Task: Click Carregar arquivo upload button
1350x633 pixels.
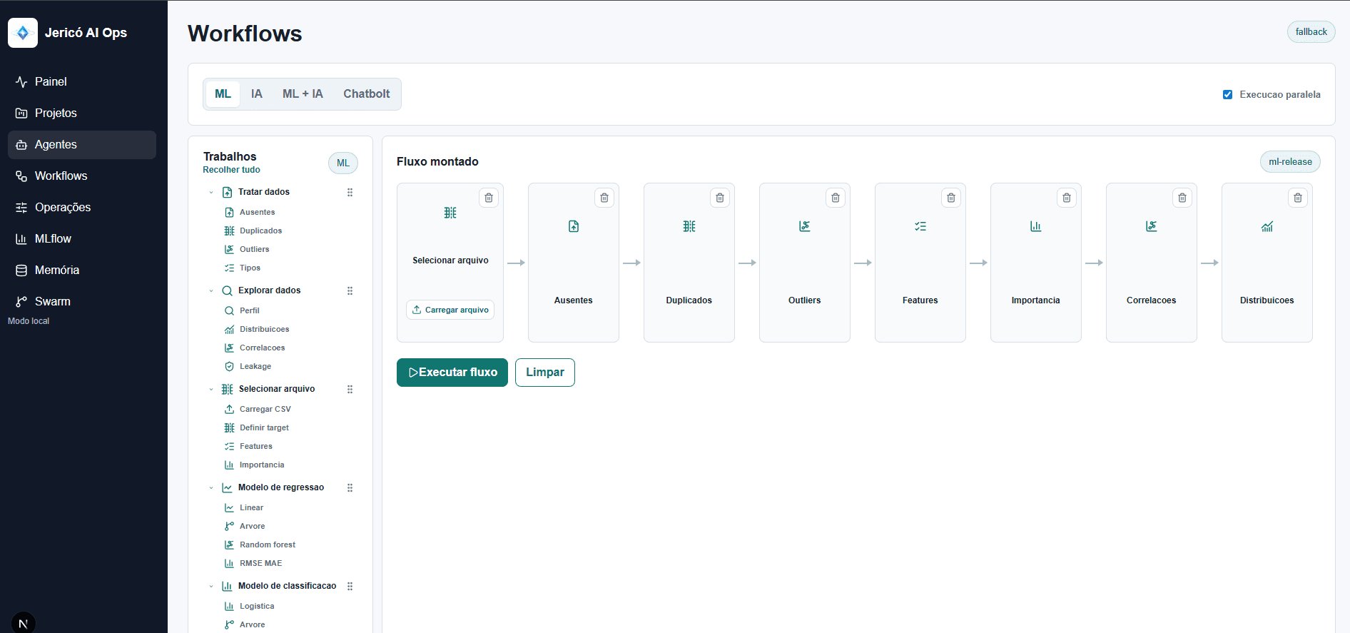Action: [450, 310]
